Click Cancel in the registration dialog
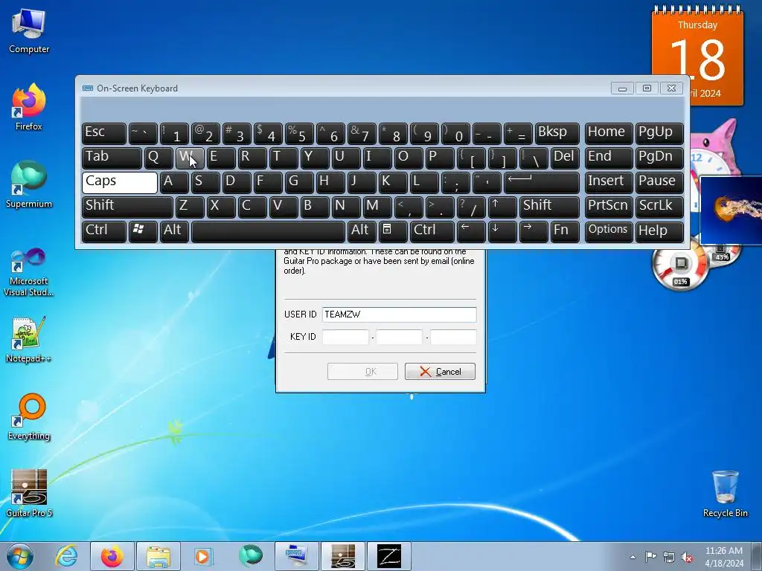 click(x=440, y=372)
